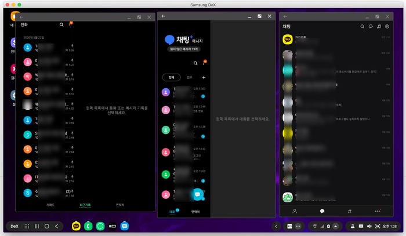
Task: Open the black RC taskbar app
Action: (113, 226)
